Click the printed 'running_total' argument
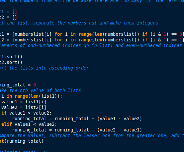184x152 pixels. coord(24,141)
